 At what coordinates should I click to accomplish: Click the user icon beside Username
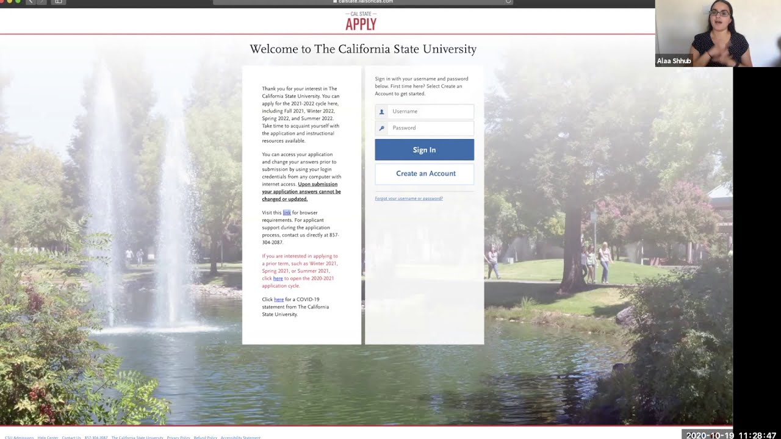[x=381, y=112]
